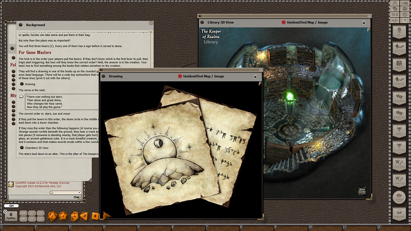Viewport: 411px width, 231px height.
Task: Pick the orange d20 die
Action: 52,216
